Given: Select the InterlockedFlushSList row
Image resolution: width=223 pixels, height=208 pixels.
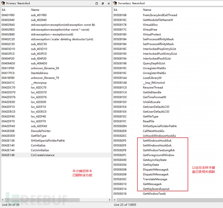Looking at the screenshot, I should point(168,59).
